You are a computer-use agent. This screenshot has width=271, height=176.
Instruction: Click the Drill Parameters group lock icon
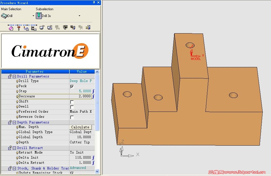10,76
